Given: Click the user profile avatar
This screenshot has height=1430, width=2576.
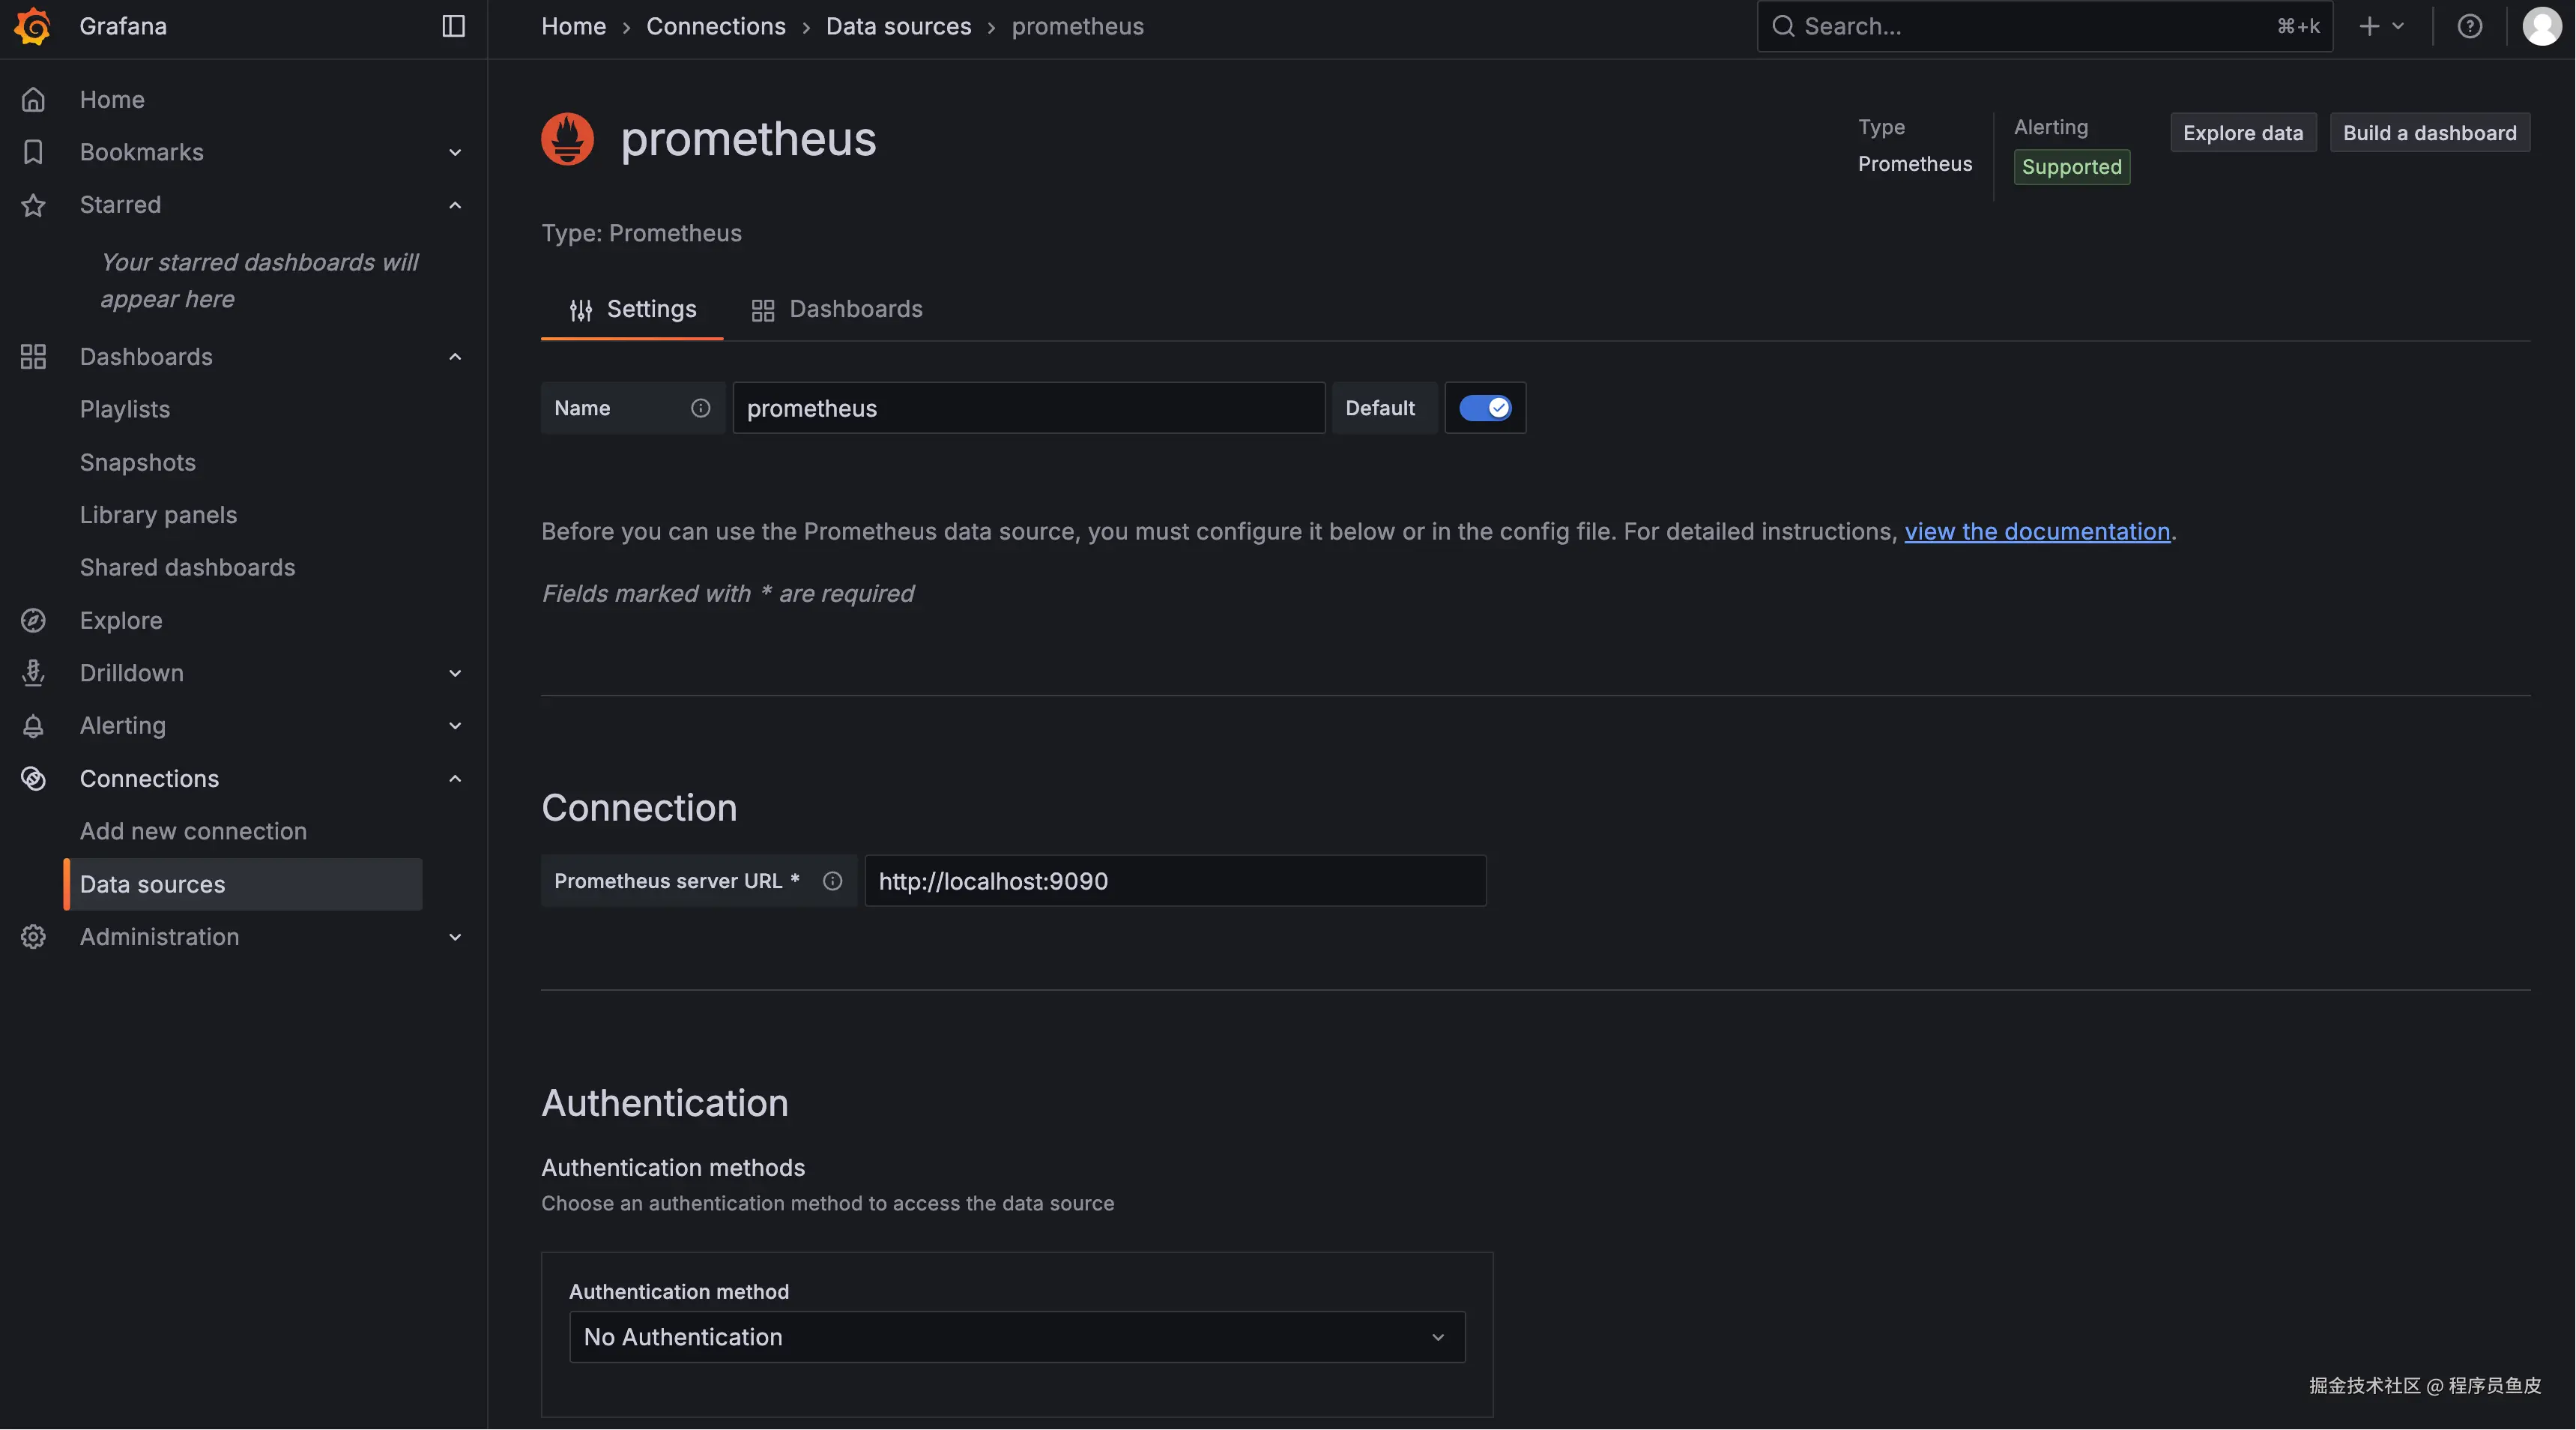Looking at the screenshot, I should coord(2541,26).
